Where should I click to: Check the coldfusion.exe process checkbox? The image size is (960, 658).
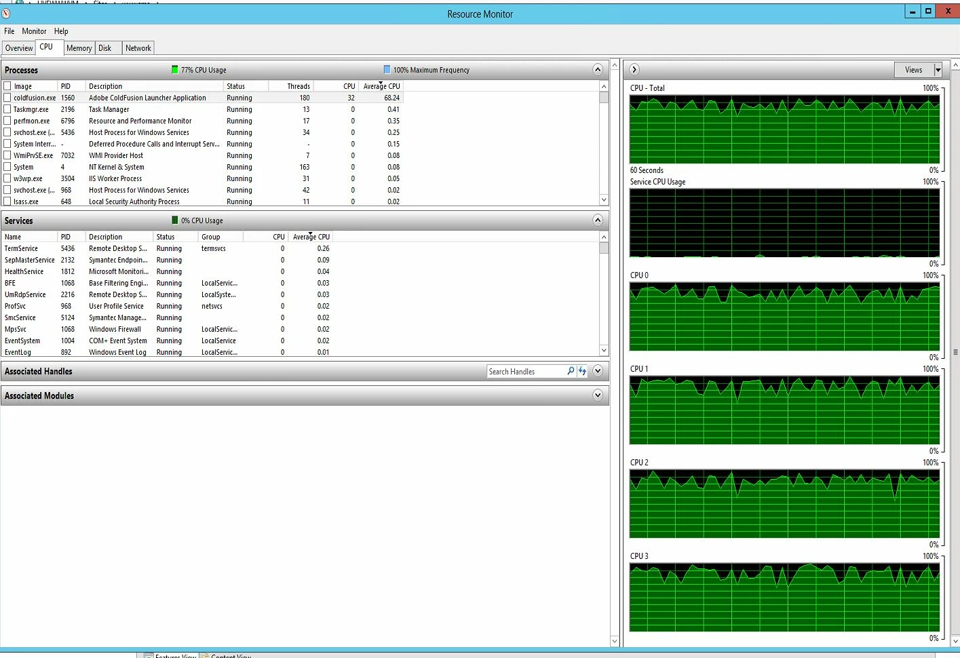pyautogui.click(x=7, y=98)
